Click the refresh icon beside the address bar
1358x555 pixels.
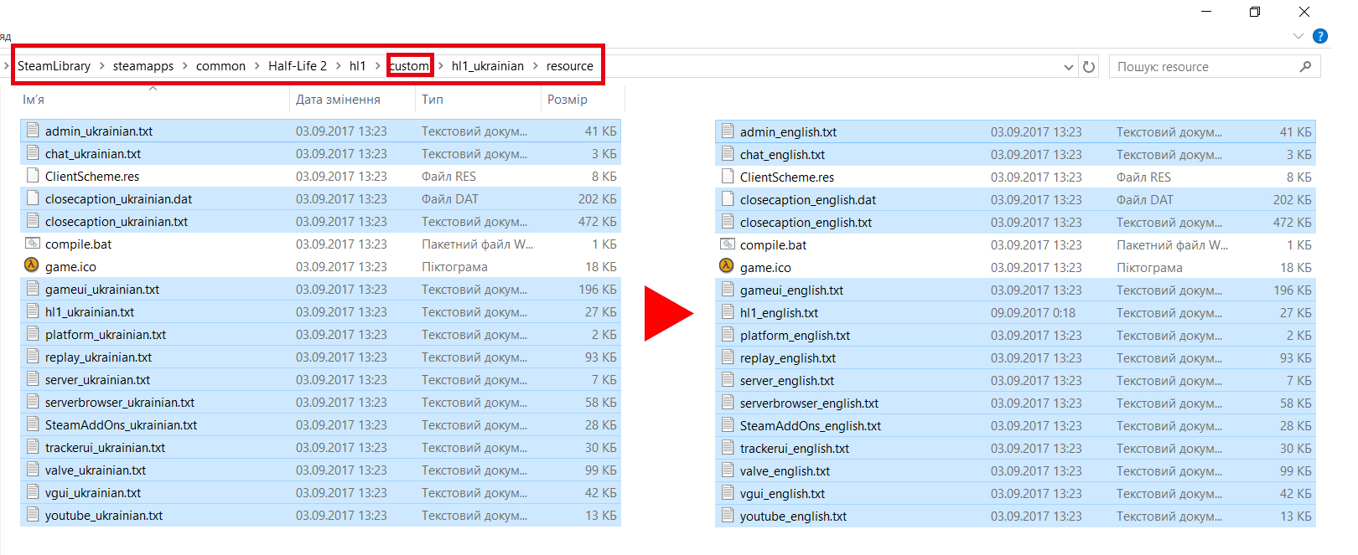[x=1089, y=67]
